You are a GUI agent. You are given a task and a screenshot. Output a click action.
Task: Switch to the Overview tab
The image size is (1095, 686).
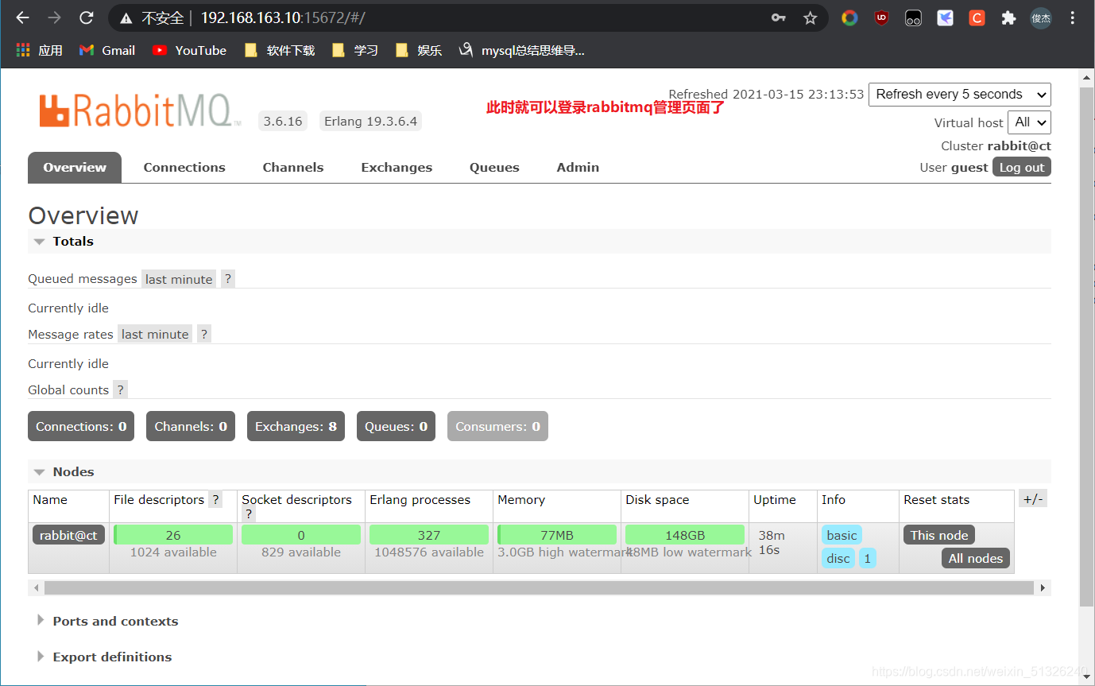pyautogui.click(x=75, y=168)
